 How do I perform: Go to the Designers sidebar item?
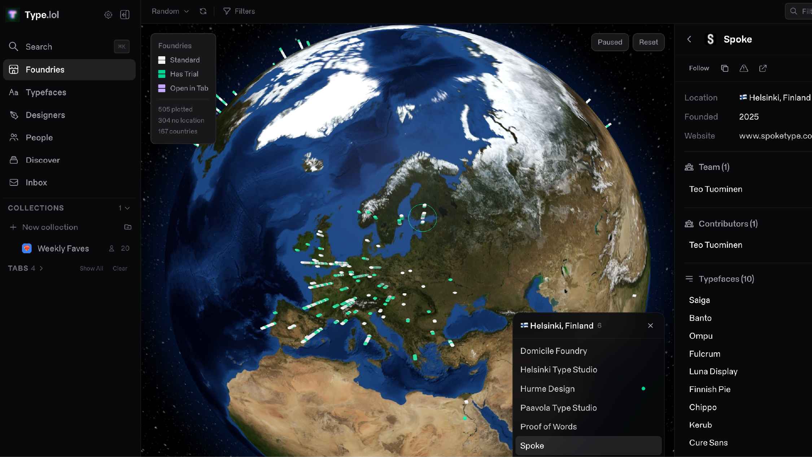point(45,115)
